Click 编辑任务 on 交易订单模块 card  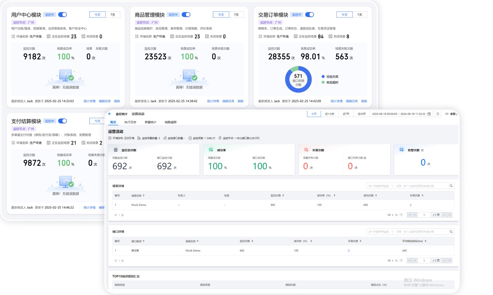coord(352,101)
